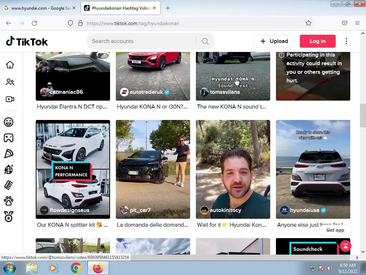The height and width of the screenshot is (275, 366).
Task: Select the Sports globe-ball category icon
Action: pos(9,169)
